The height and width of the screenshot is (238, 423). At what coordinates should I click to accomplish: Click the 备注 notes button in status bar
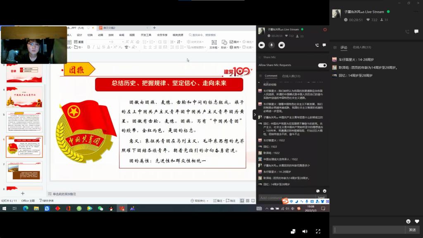[x=218, y=201]
